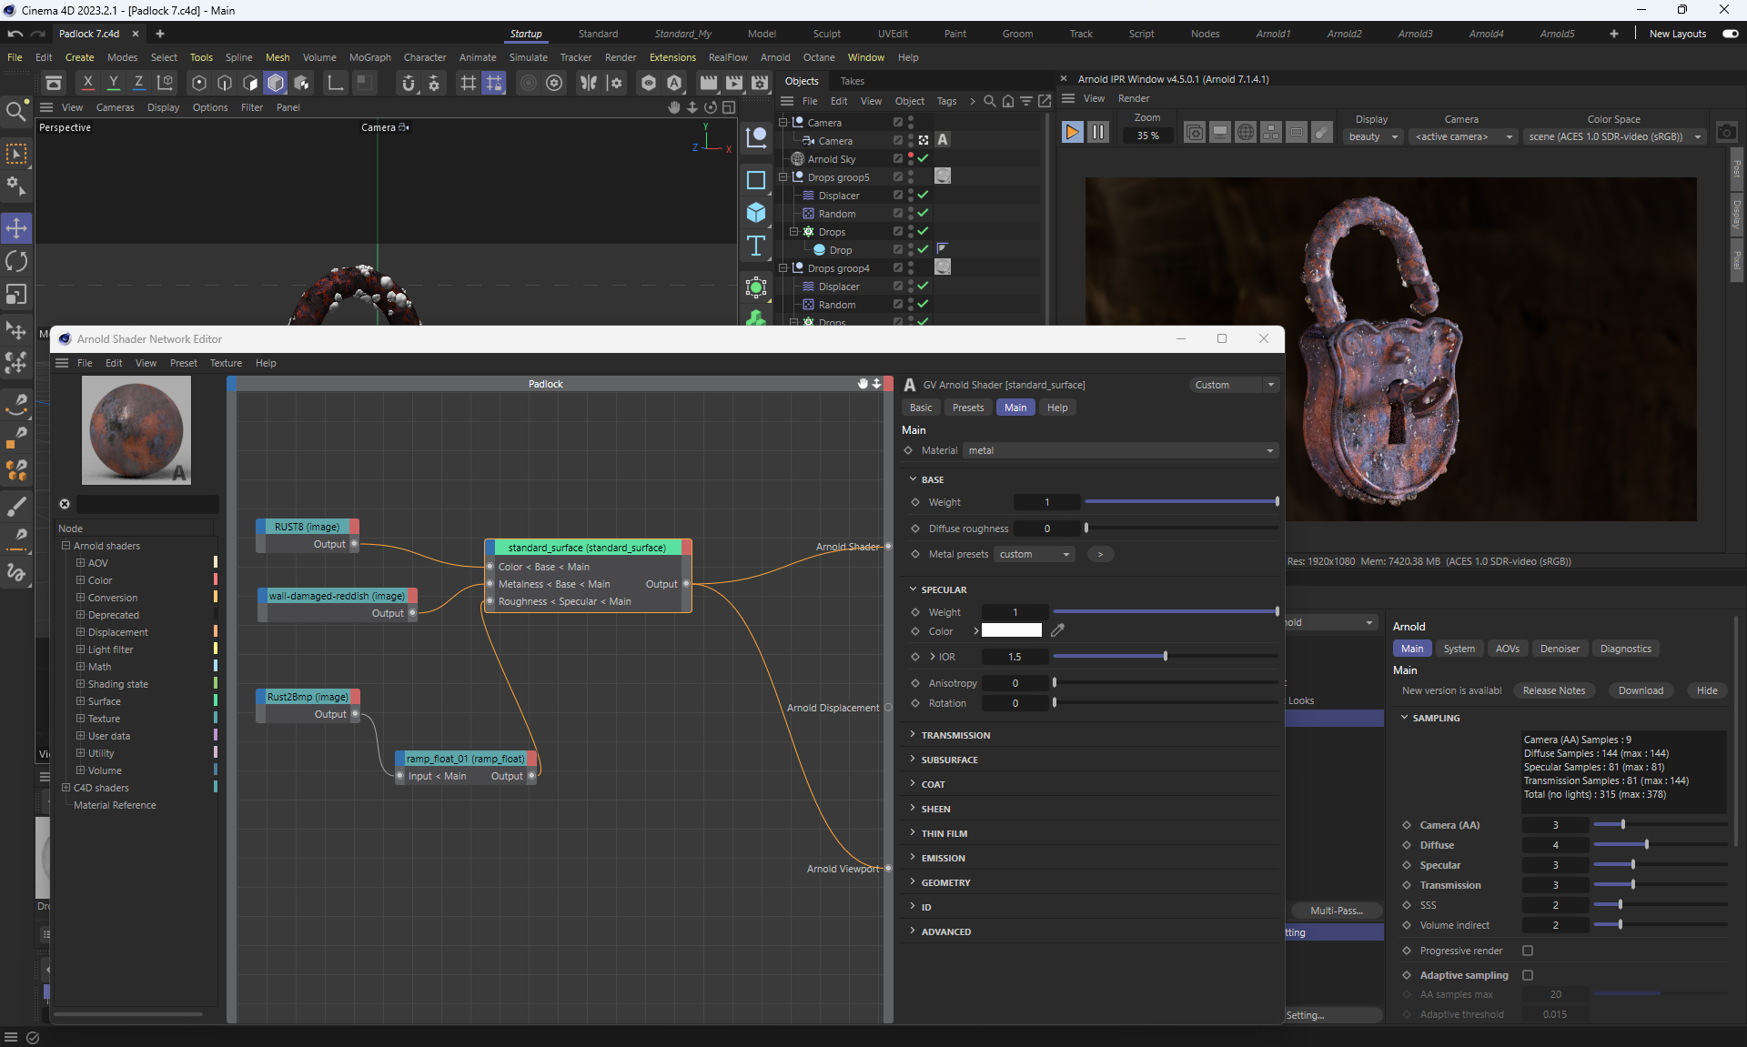Select the Rotate tool in left toolbar

[16, 261]
